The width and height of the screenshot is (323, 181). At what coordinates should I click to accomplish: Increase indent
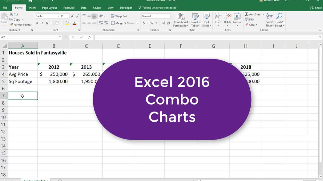(x=106, y=23)
